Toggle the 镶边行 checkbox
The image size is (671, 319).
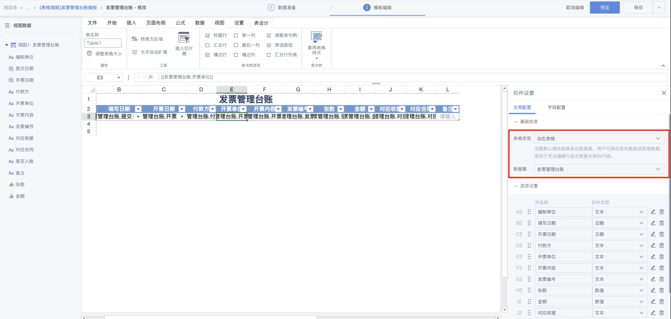pos(207,55)
